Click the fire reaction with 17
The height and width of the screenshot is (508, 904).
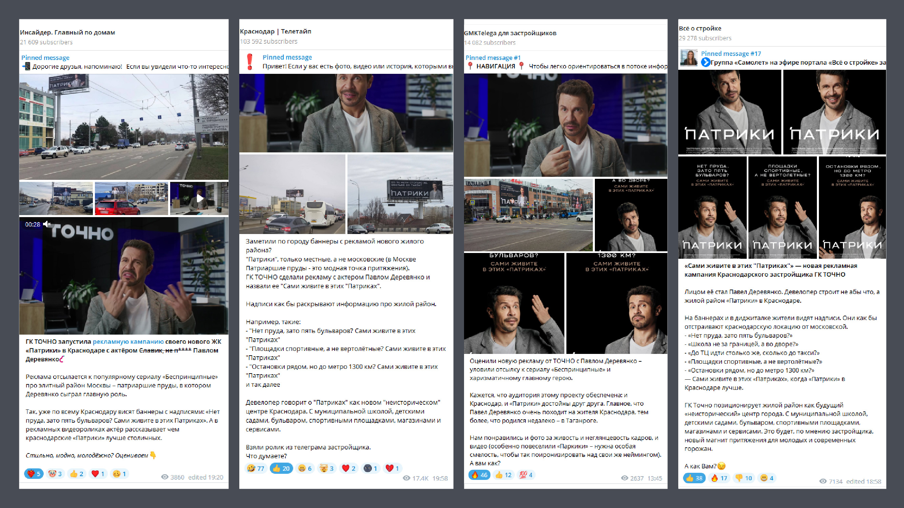click(719, 478)
